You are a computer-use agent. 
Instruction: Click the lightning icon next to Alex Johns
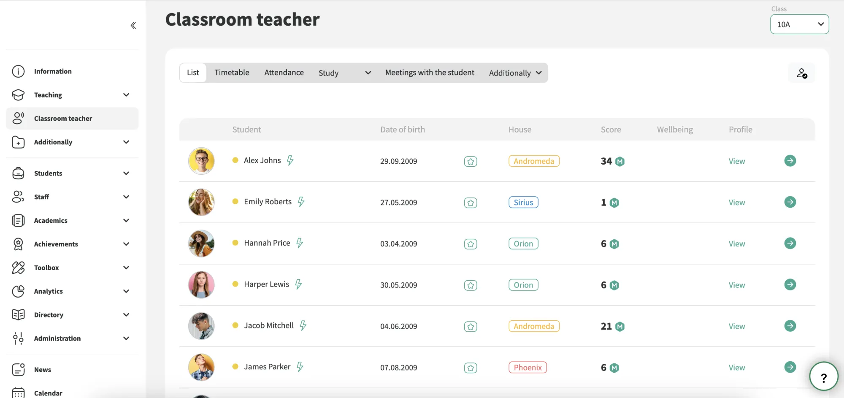(x=290, y=160)
